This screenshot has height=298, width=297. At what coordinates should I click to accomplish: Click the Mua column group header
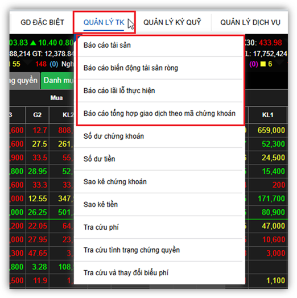[x=56, y=98]
